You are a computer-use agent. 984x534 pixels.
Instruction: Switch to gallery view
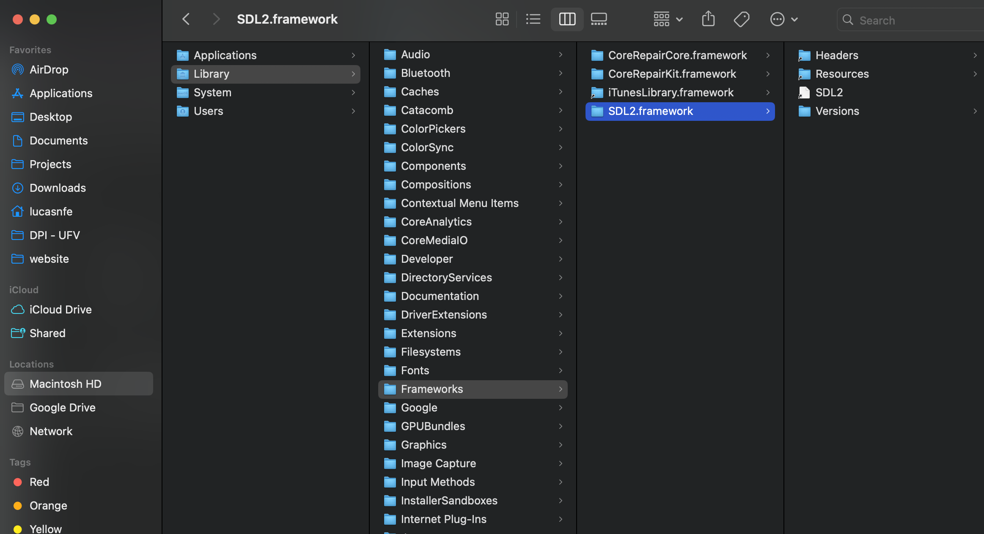click(x=599, y=19)
